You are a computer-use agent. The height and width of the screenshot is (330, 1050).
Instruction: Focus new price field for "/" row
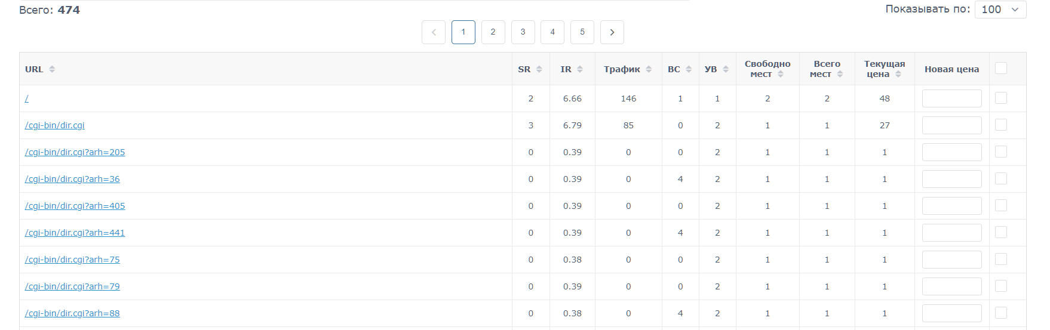[x=952, y=98]
